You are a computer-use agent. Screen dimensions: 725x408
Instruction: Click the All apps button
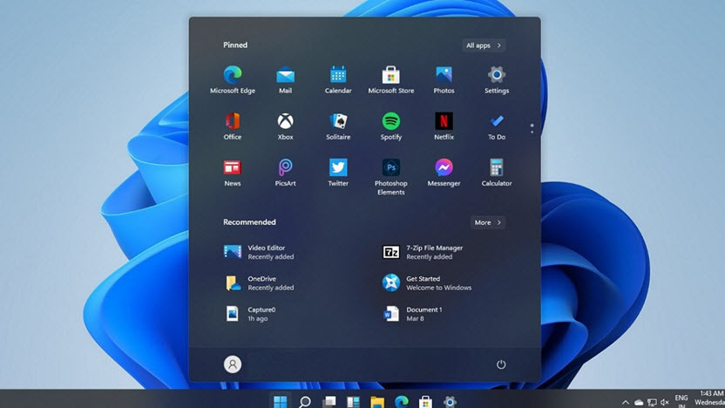point(483,45)
